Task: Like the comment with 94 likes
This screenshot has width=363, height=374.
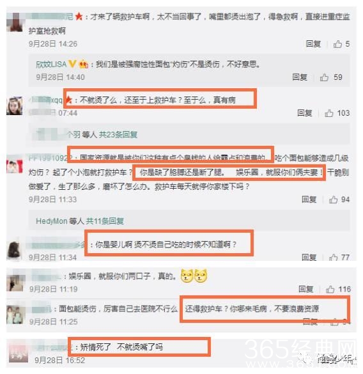Action: pos(333,199)
